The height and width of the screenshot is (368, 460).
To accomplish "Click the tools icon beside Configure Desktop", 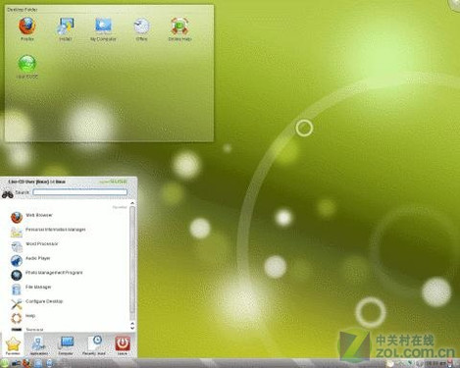I will [x=17, y=304].
